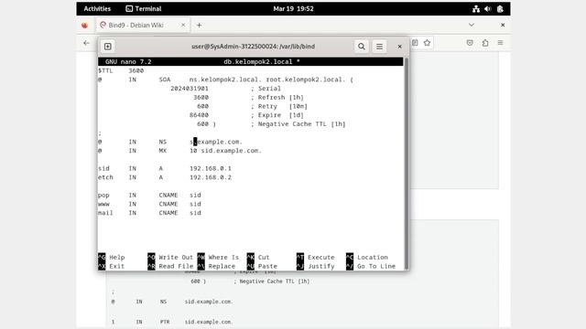Click the ^W Where Is shortcut
Screen dimensions: 586x329
218,258
